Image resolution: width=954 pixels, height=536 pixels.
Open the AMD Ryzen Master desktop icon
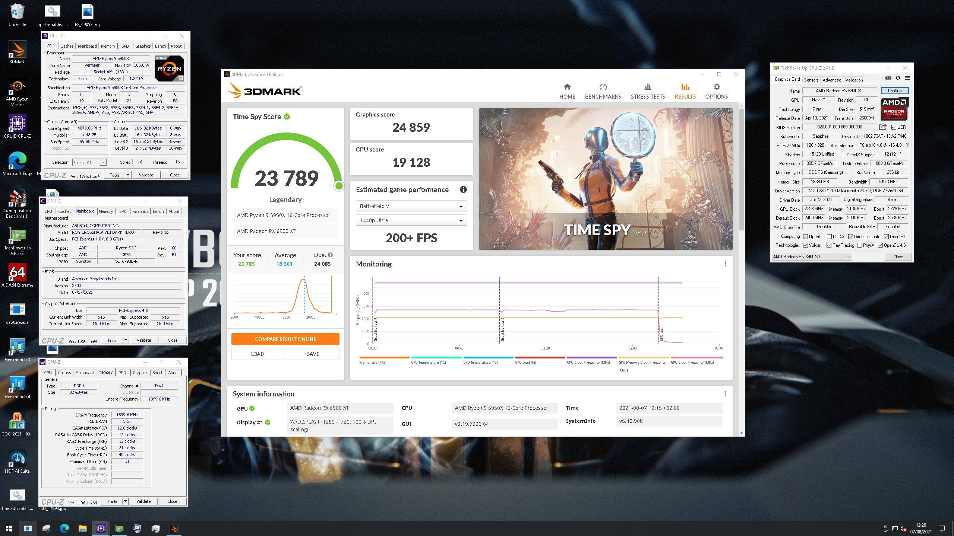17,93
